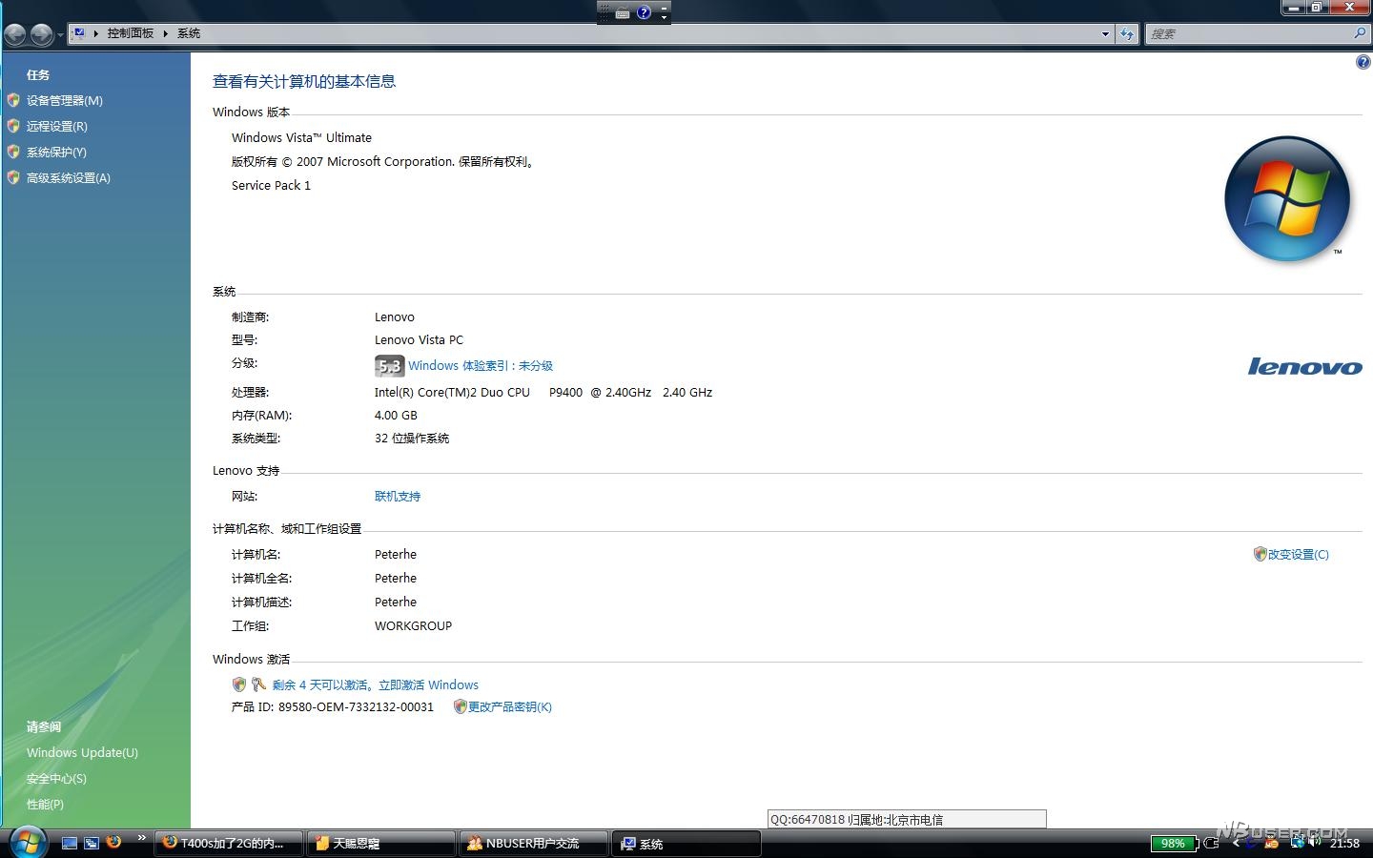Open Windows Update(U) in See also
The width and height of the screenshot is (1373, 858).
(82, 752)
